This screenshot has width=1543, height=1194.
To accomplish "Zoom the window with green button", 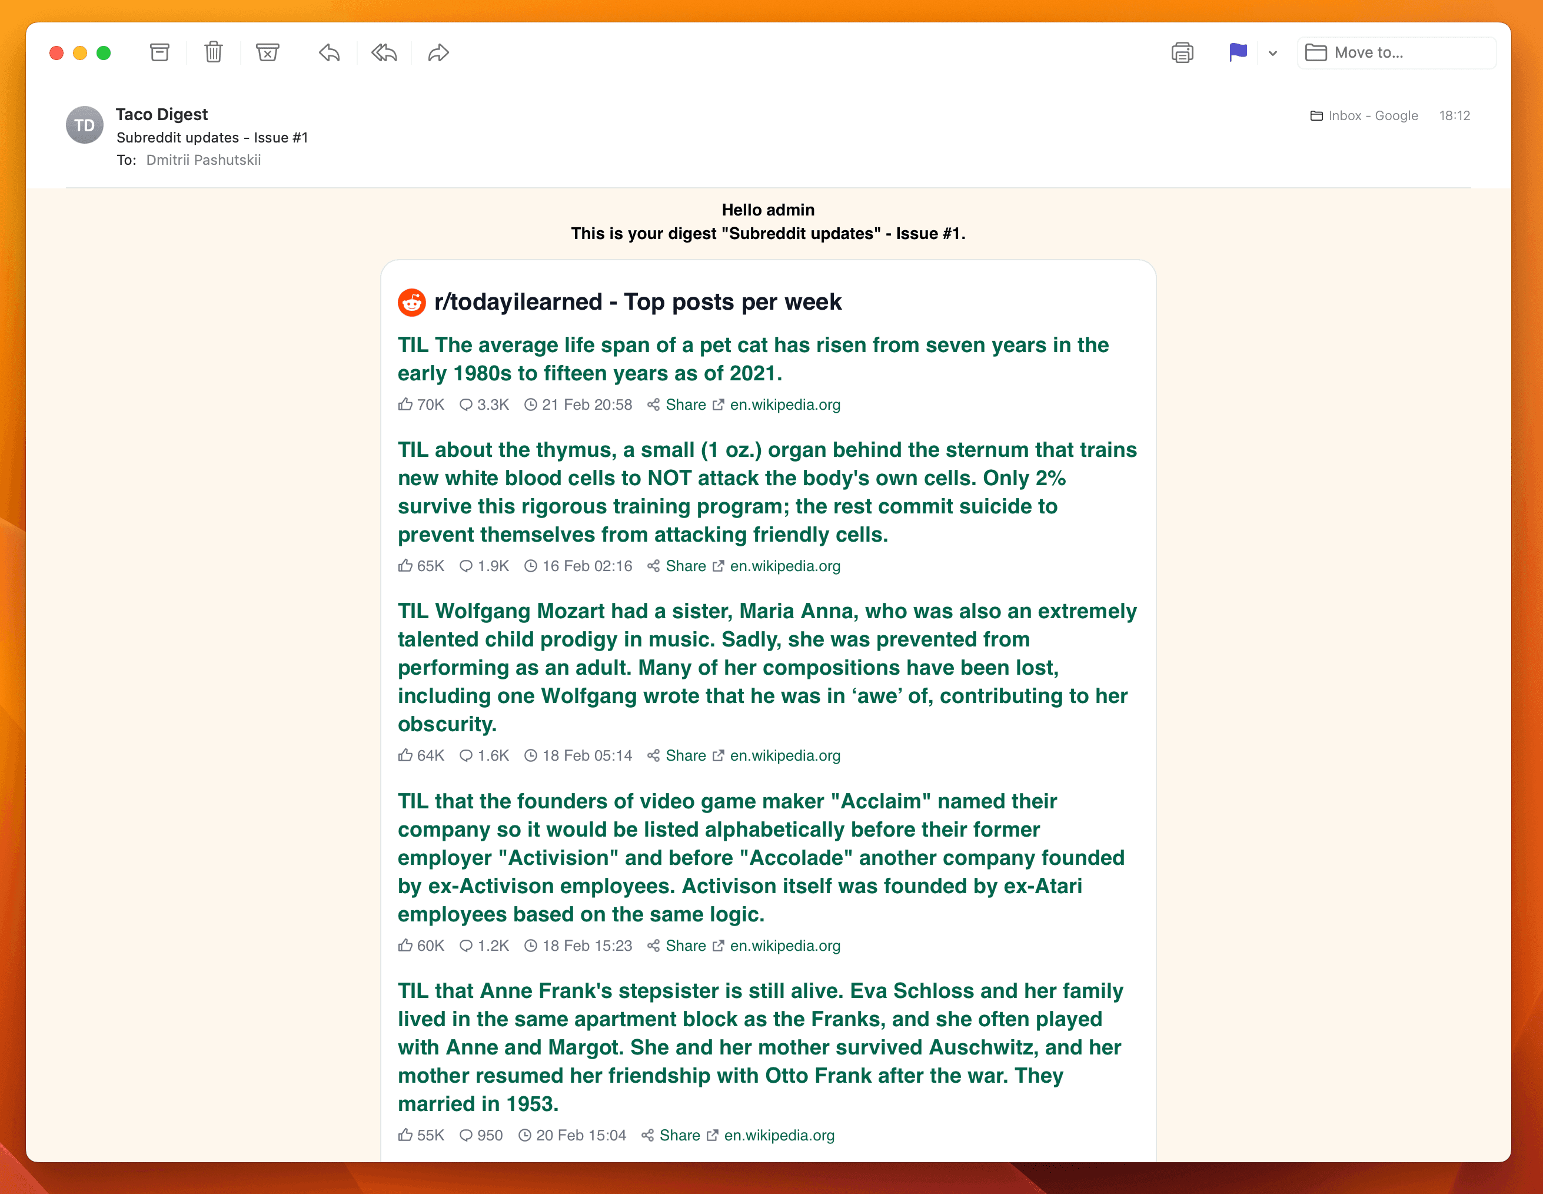I will pyautogui.click(x=104, y=53).
